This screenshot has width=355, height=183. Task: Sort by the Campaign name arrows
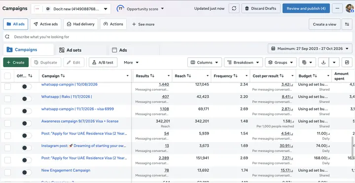point(63,76)
